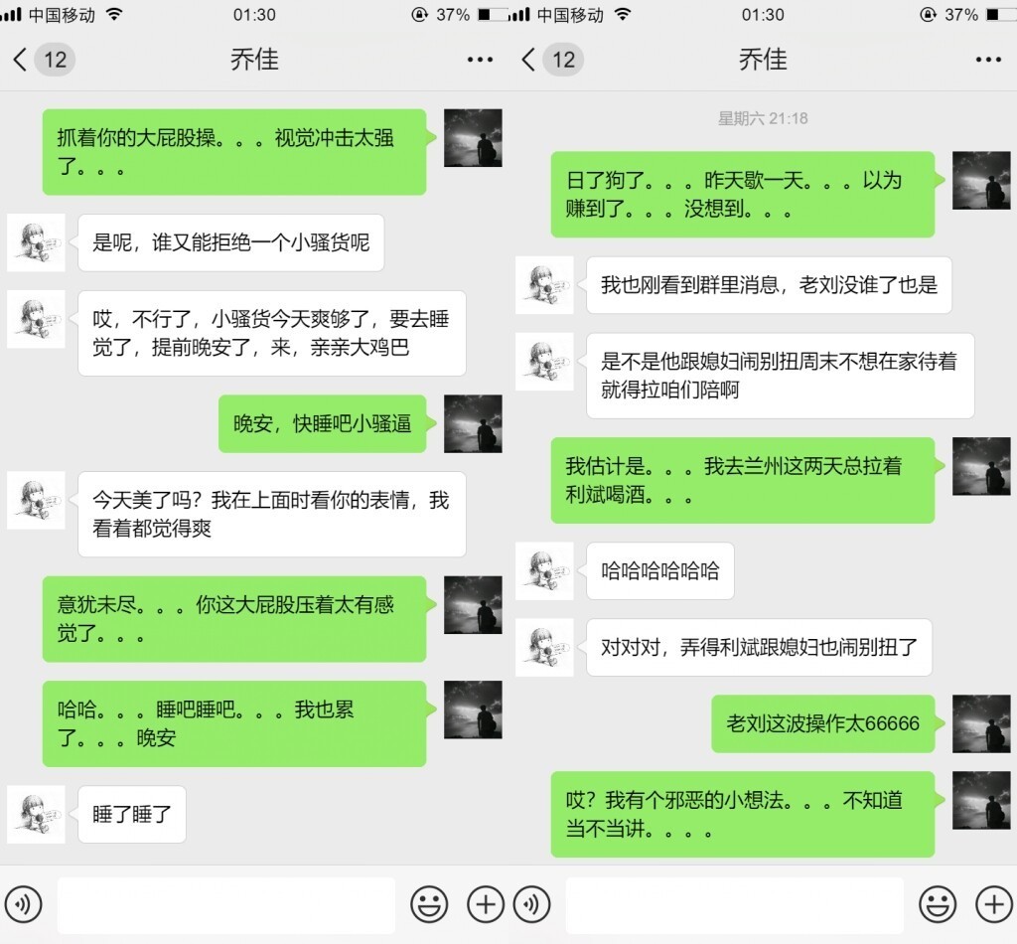Focus the message input field in left chat
Image resolution: width=1017 pixels, height=944 pixels.
(226, 904)
